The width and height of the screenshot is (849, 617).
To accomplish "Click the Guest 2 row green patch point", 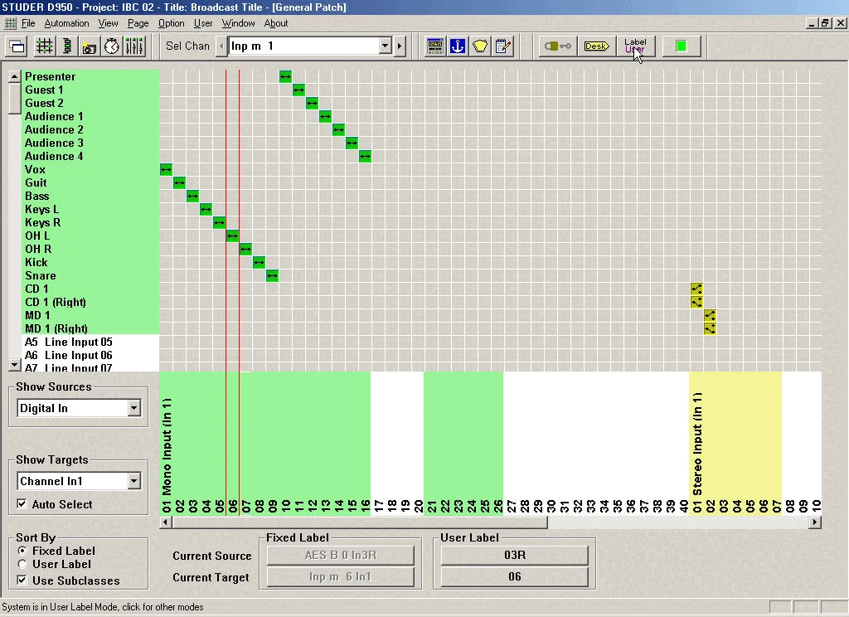I will pos(312,104).
